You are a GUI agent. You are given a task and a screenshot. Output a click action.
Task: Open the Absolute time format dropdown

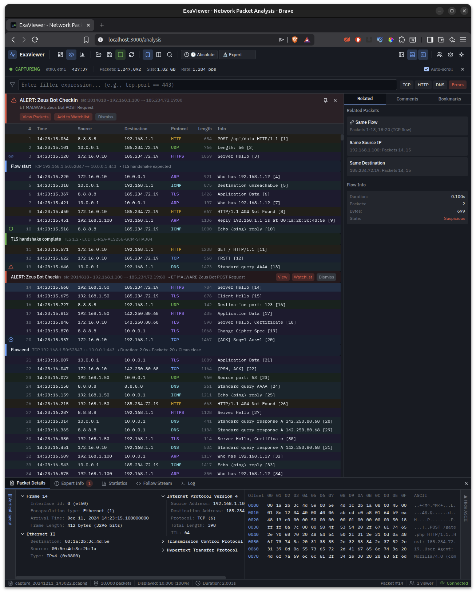coord(199,55)
